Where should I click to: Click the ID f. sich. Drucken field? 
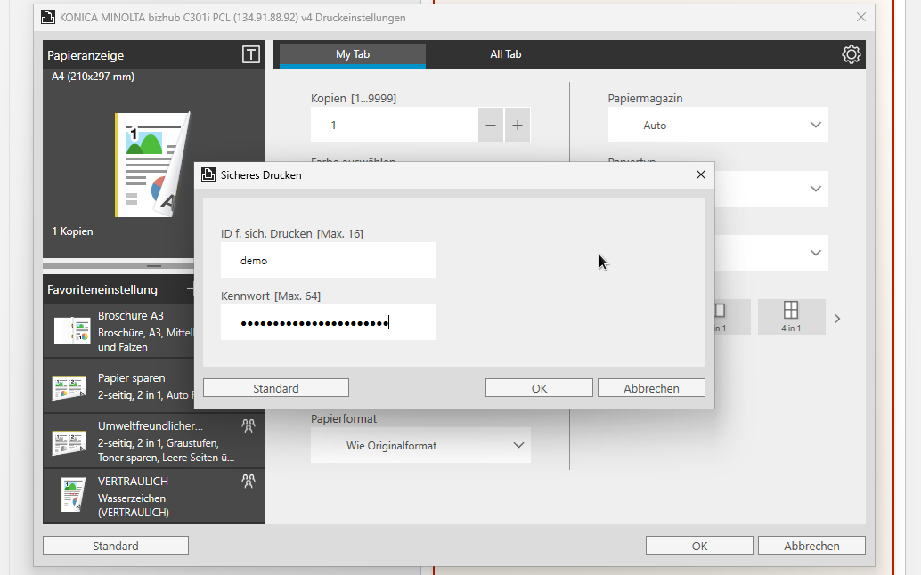click(329, 261)
